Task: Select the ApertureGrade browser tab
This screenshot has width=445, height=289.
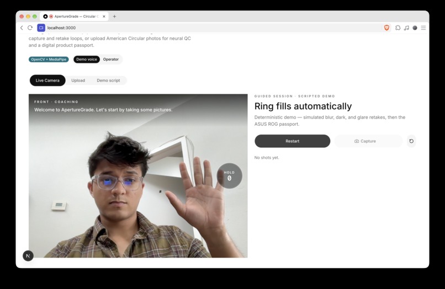Action: click(x=75, y=17)
